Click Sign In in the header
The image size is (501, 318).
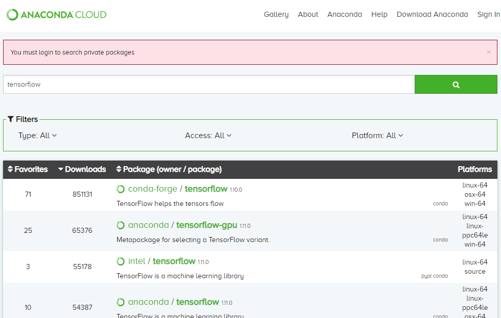[x=489, y=14]
